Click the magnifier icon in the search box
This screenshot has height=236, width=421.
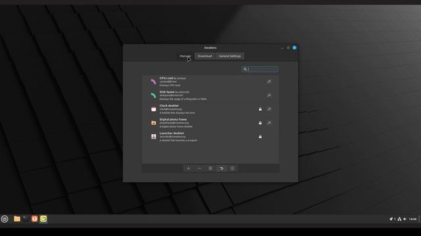click(245, 69)
